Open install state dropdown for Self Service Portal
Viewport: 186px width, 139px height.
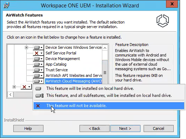coord(38,53)
